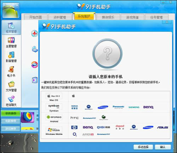Select 影音管理 sidebar icon
The image size is (177, 153).
pos(11,57)
